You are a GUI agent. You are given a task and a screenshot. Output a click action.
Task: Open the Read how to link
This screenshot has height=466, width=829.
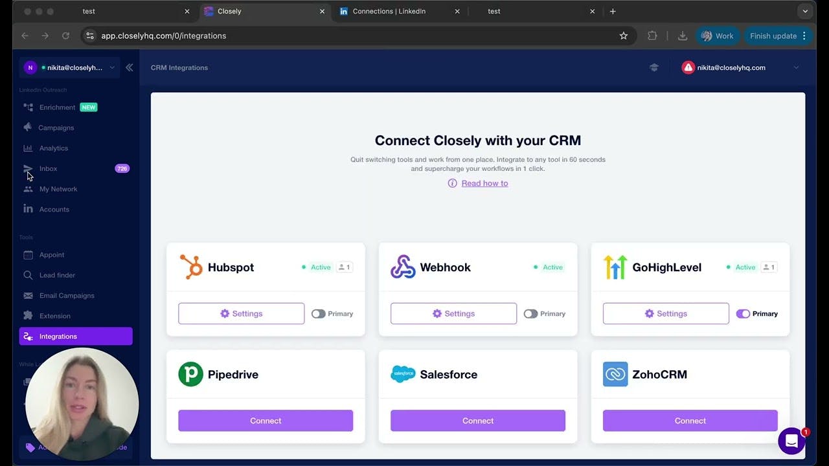[484, 183]
